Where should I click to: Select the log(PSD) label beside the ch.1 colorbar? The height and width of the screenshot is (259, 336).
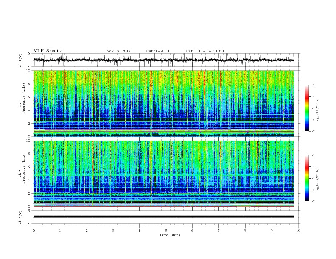(318, 110)
